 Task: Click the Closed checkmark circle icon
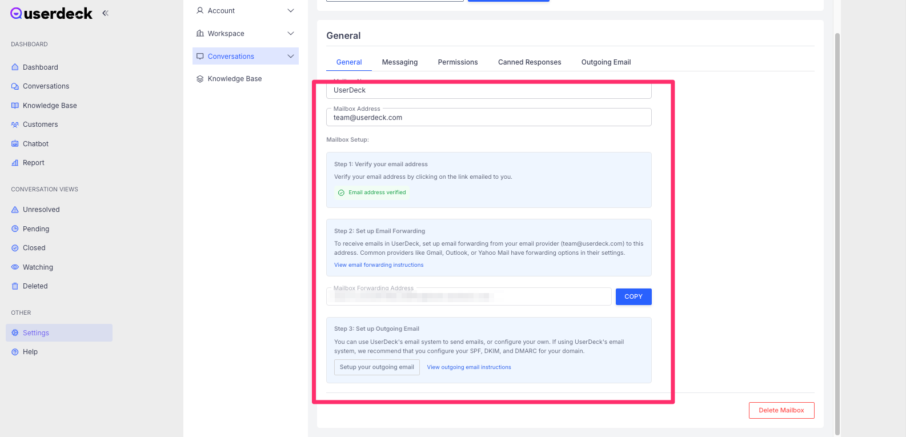pos(15,248)
